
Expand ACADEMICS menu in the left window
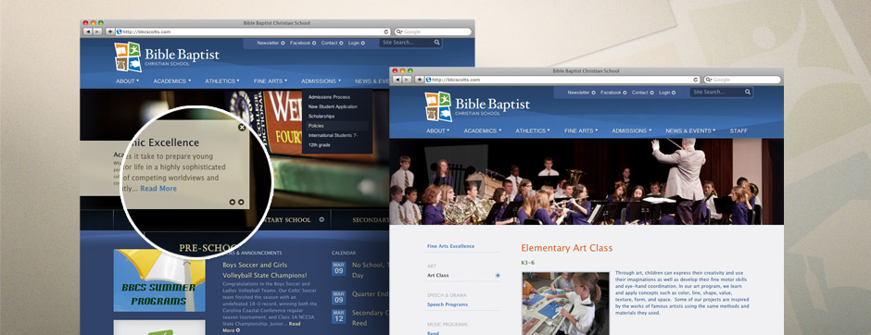click(172, 81)
